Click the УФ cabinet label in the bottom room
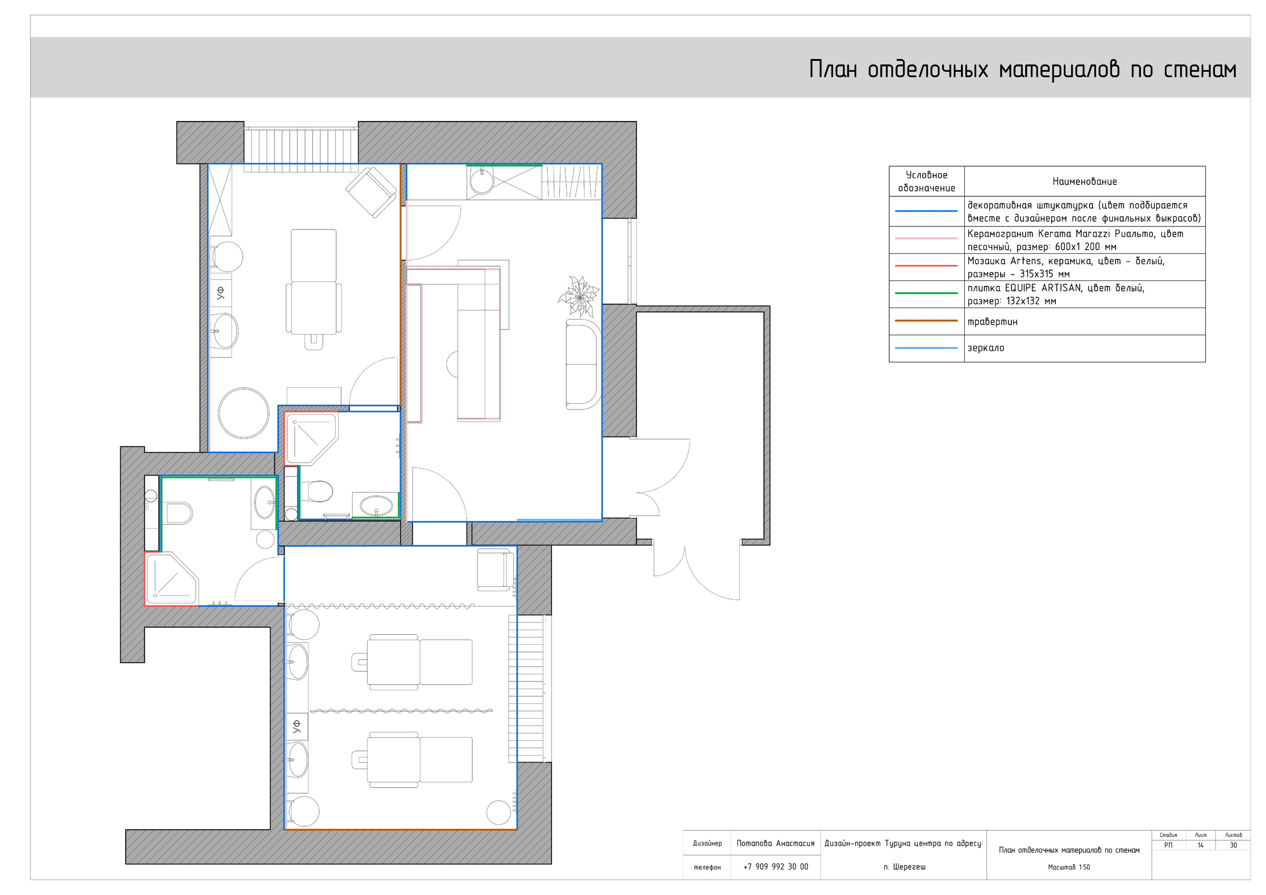 [x=297, y=726]
